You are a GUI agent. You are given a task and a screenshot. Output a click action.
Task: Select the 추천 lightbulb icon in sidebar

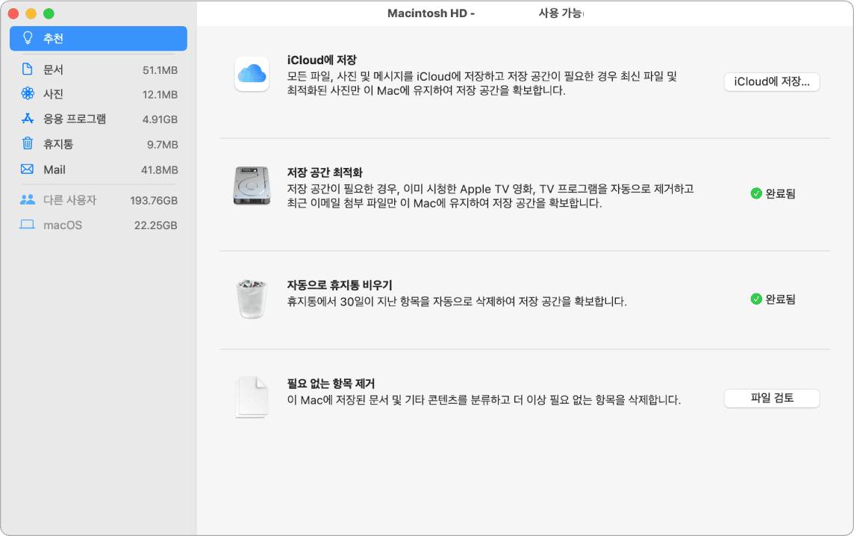pos(27,38)
